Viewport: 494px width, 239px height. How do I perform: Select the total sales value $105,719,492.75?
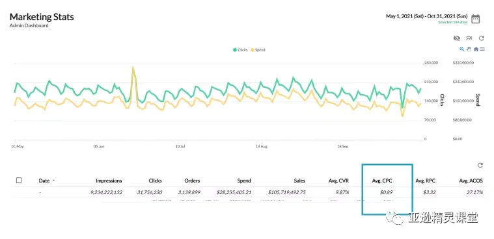click(x=286, y=192)
